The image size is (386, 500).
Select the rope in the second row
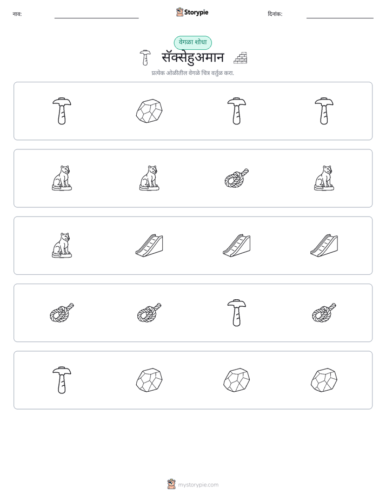point(237,178)
